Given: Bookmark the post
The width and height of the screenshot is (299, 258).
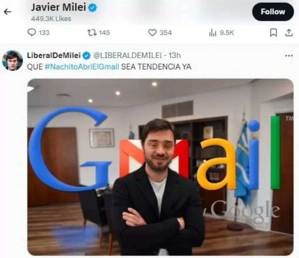Looking at the screenshot, I should tap(273, 33).
